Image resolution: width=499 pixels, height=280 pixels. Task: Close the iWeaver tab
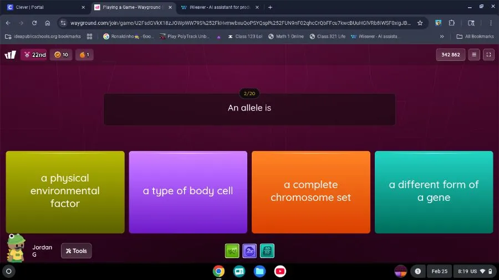point(257,7)
